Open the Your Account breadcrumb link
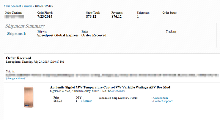The image size is (220, 120). coord(12,6)
